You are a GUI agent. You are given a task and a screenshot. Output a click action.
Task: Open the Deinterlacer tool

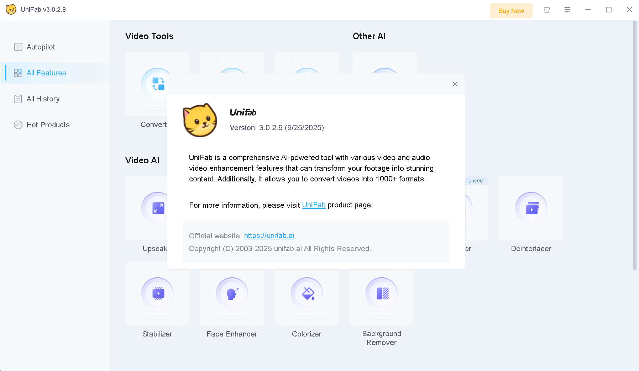pos(531,208)
